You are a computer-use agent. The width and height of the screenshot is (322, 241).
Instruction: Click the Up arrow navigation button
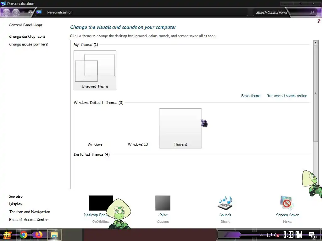(x=31, y=13)
